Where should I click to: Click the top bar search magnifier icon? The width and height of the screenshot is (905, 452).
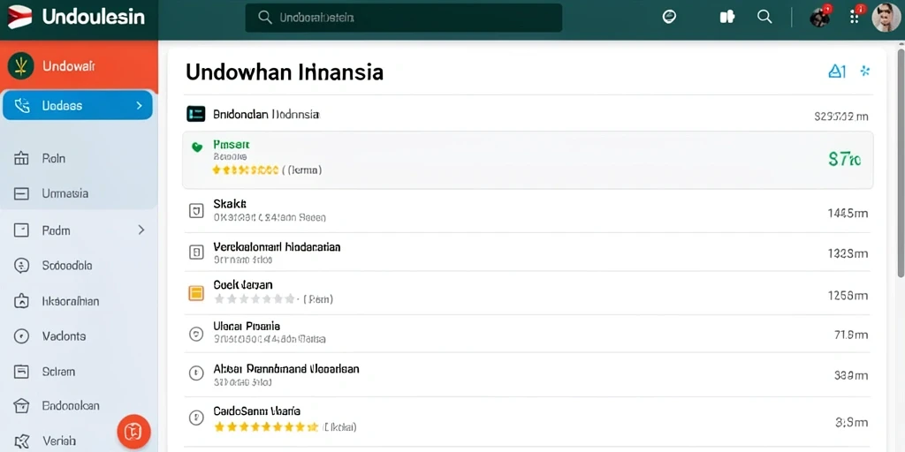(764, 17)
